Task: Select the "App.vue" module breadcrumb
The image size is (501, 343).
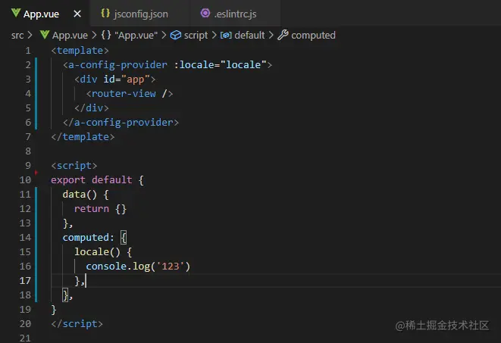Action: (x=136, y=35)
